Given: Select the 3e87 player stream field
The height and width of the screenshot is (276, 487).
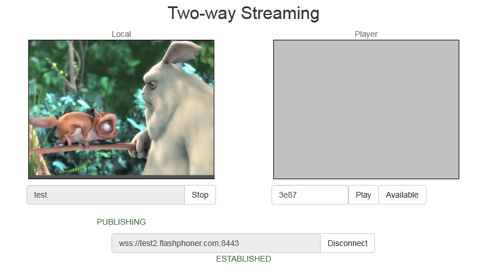Looking at the screenshot, I should coord(310,195).
